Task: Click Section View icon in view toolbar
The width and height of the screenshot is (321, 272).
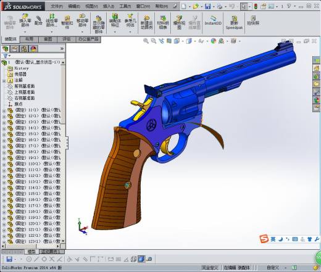Action: (169, 41)
